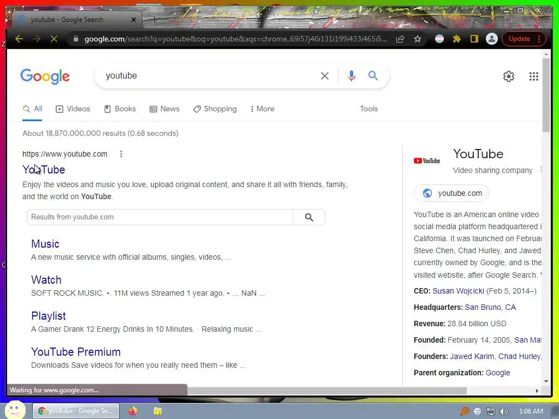Image resolution: width=559 pixels, height=419 pixels.
Task: Click the network tray icon
Action: coord(491,411)
